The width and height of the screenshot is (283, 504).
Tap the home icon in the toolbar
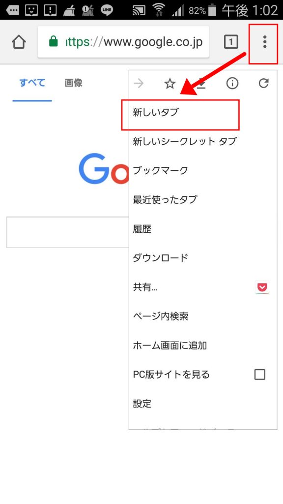coord(18,42)
